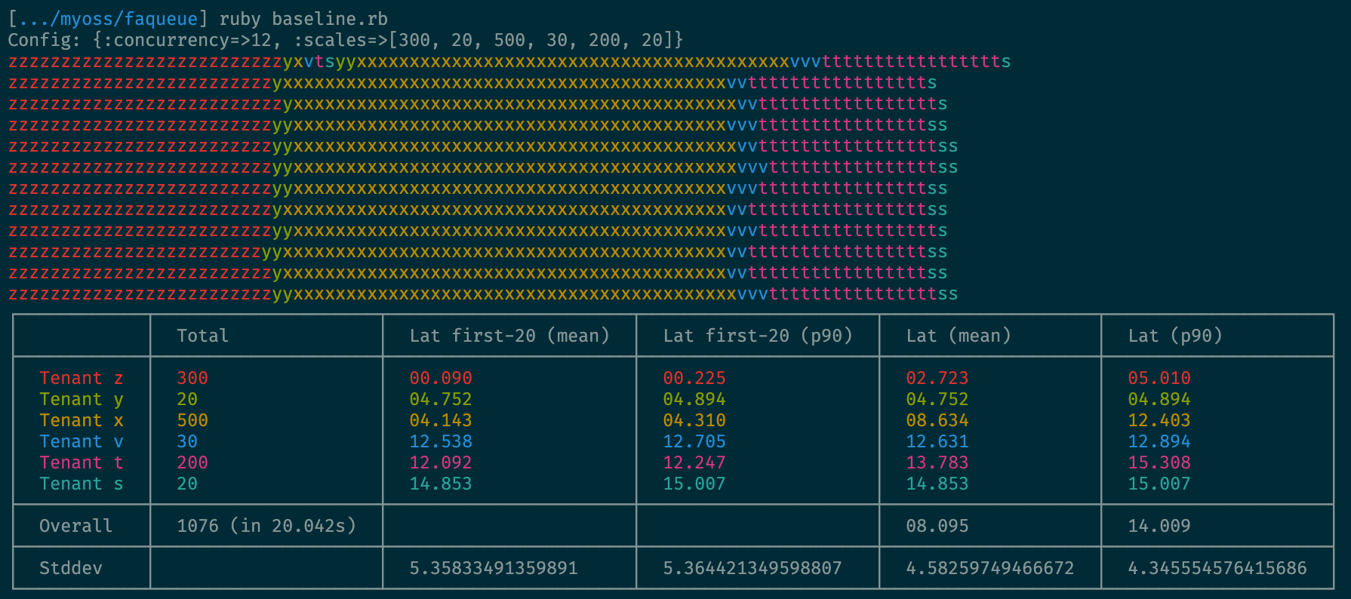
Task: Click the value '12.538' for Tenant v
Action: 441,441
